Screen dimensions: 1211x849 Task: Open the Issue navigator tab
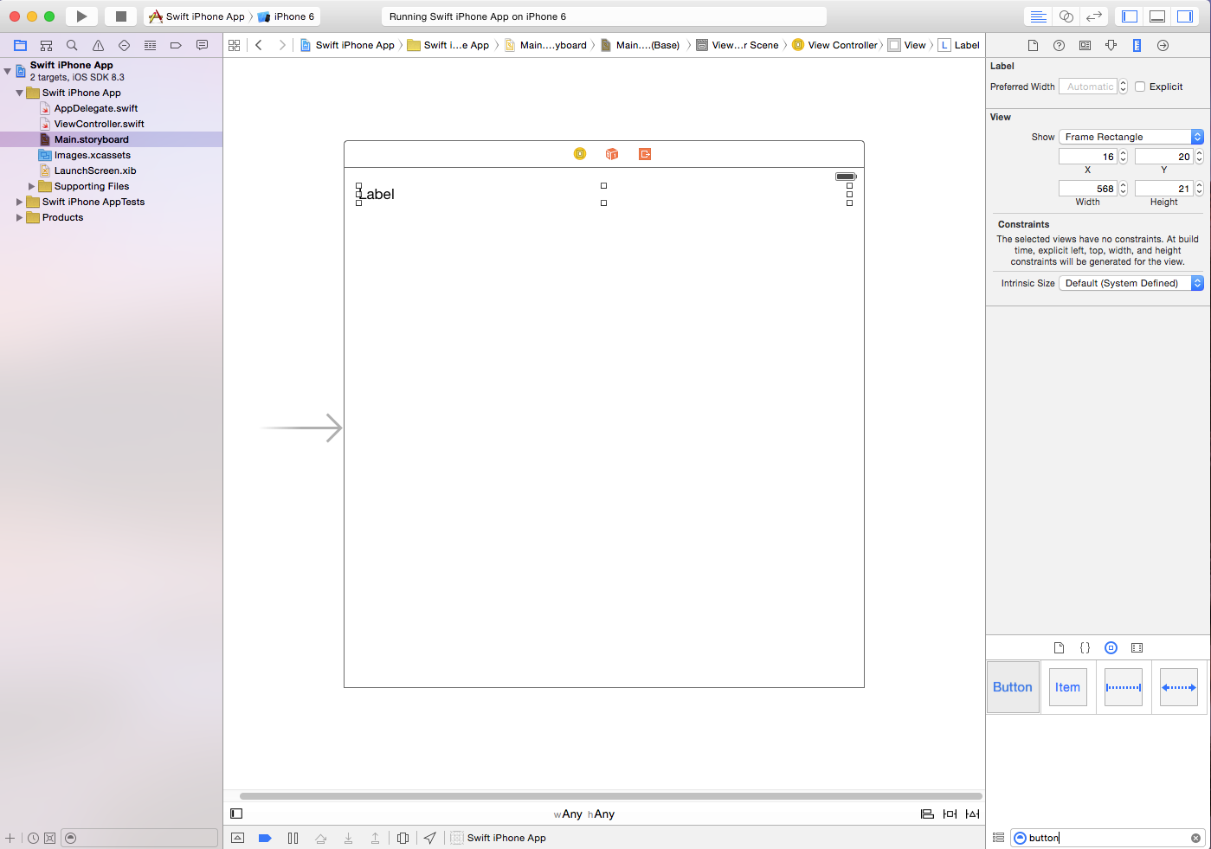click(x=99, y=45)
